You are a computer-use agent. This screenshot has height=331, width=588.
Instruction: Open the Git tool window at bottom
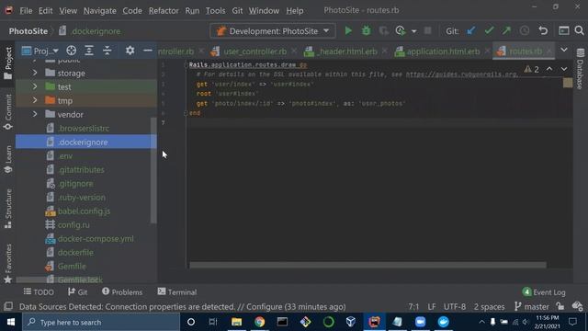tap(77, 292)
